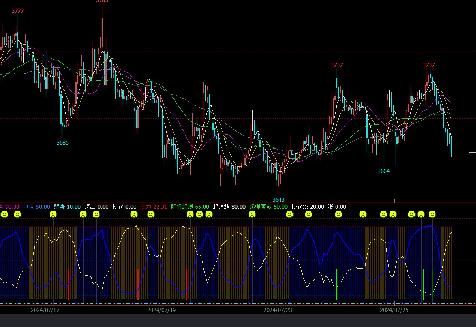This screenshot has width=476, height=327.
Task: Click the 2024/07/25 date on time axis
Action: pyautogui.click(x=394, y=310)
